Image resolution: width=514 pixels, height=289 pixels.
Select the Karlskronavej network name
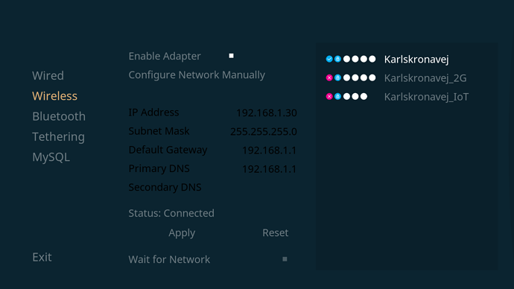point(416,60)
